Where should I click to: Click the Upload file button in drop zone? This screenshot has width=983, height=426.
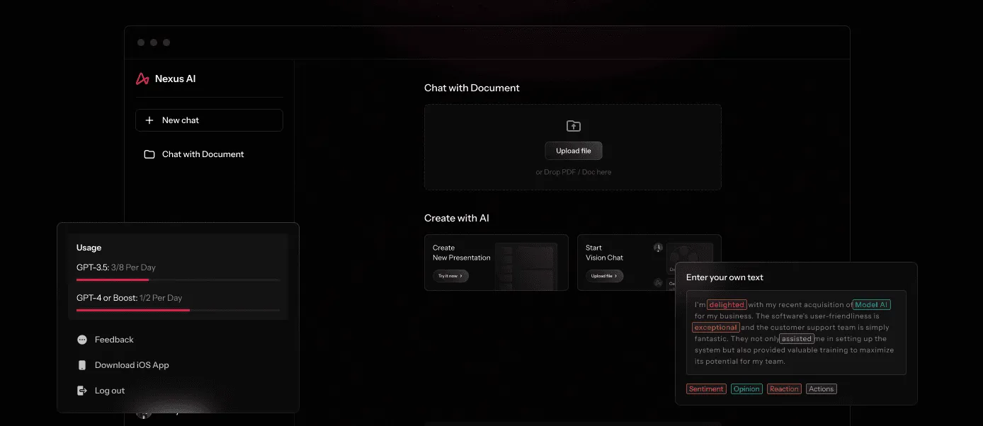(x=574, y=151)
